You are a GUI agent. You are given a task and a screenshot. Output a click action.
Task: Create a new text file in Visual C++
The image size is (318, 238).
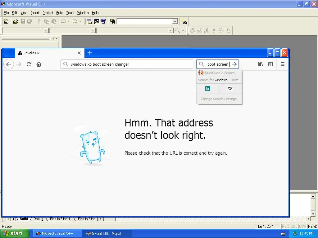click(x=6, y=21)
